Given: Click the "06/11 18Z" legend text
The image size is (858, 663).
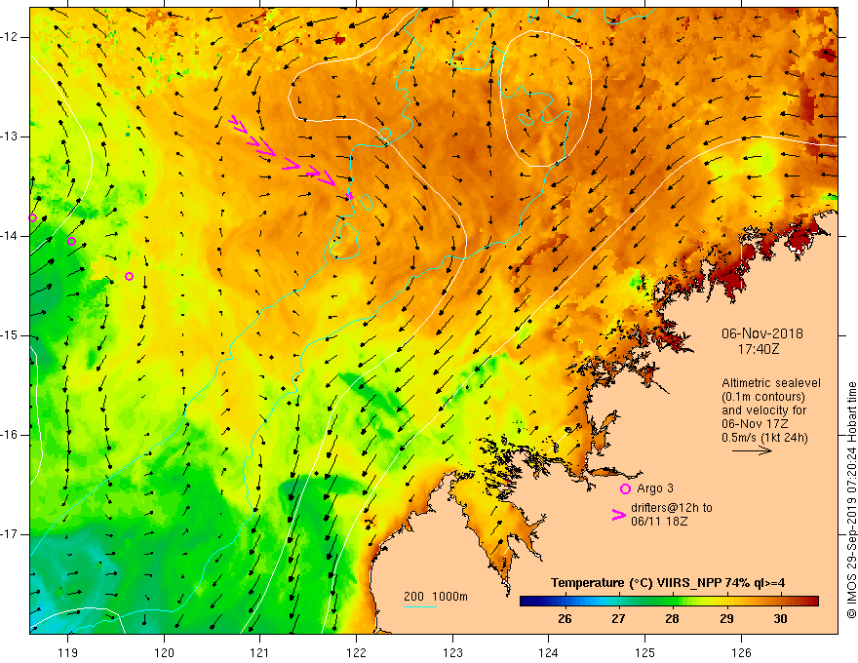Looking at the screenshot, I should coord(659,522).
